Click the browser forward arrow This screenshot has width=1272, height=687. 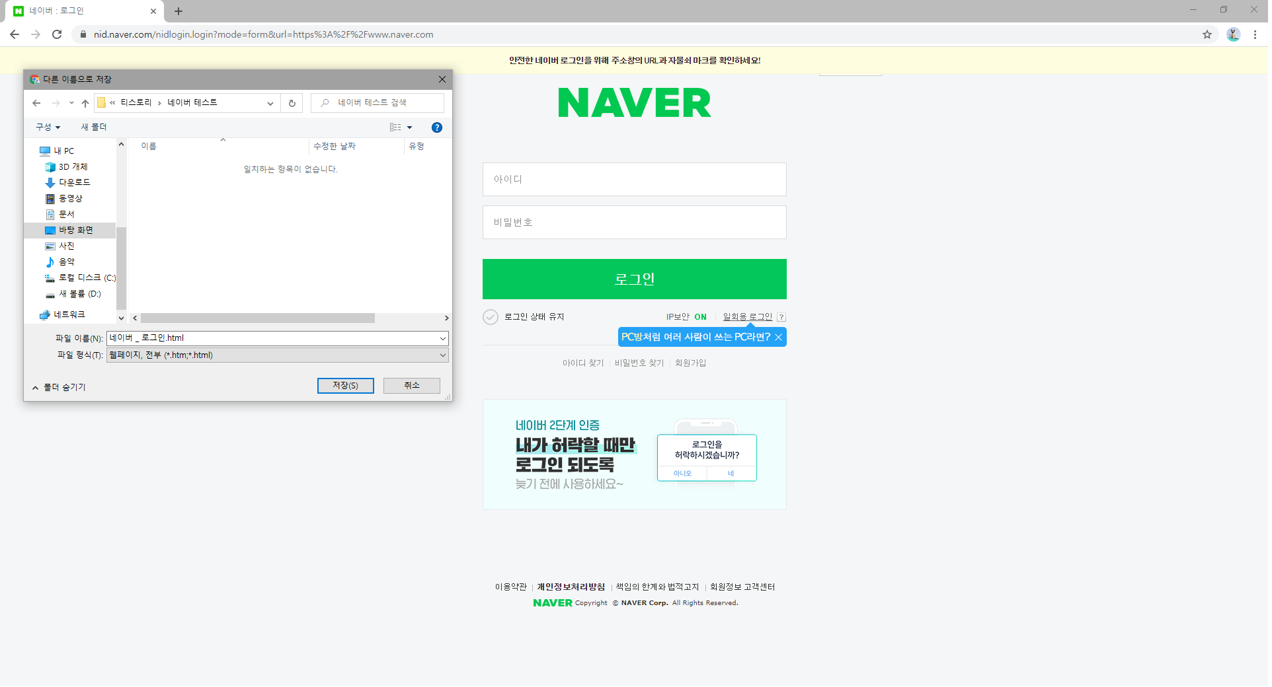36,34
